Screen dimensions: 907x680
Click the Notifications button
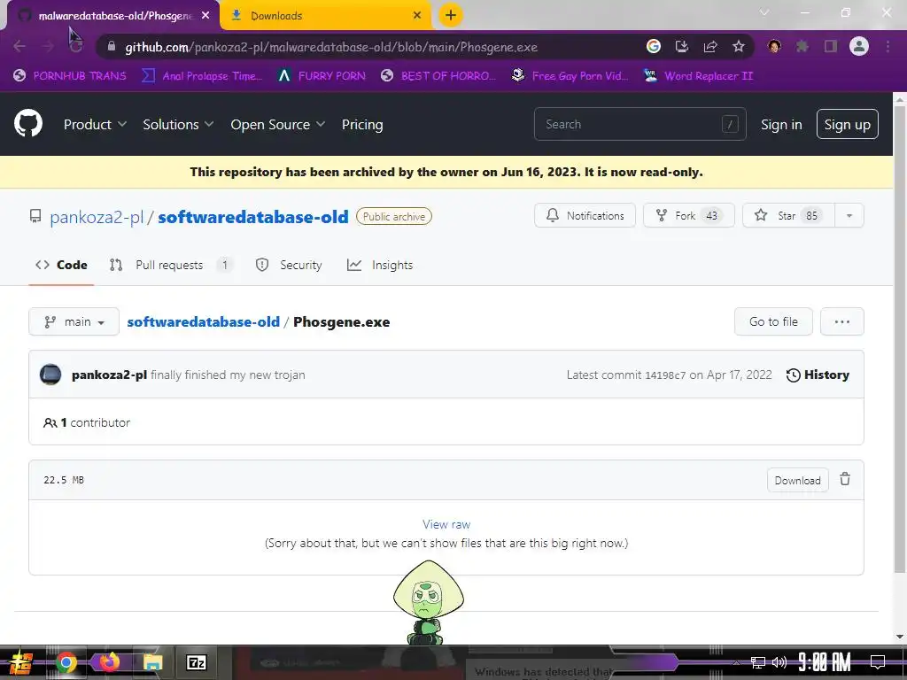click(585, 216)
